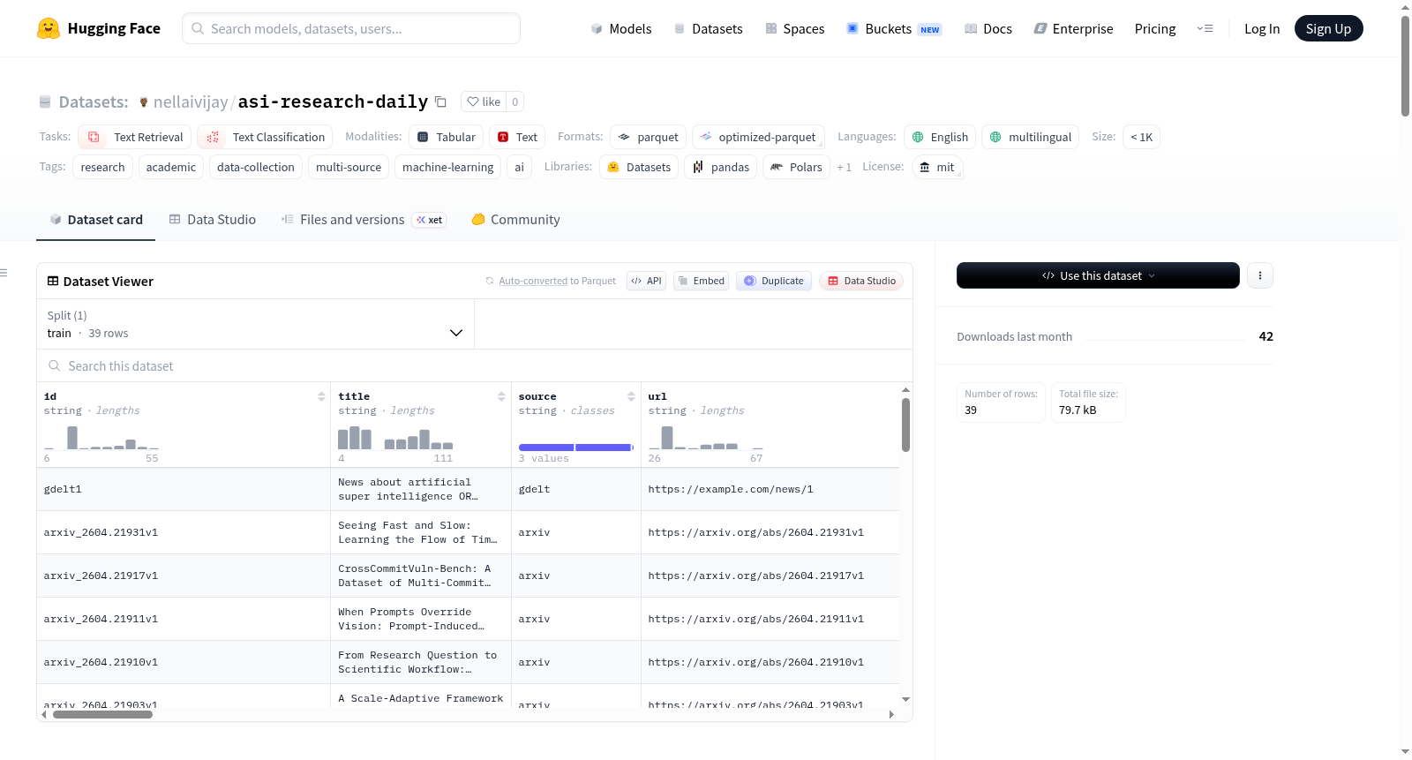Copy dataset name with the copy icon
This screenshot has height=760, width=1412.
[x=440, y=102]
